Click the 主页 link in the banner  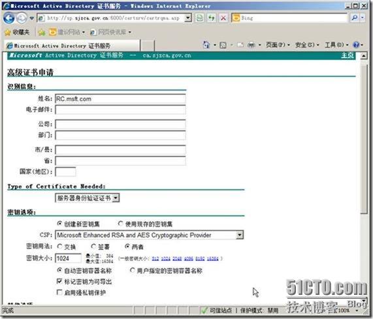(x=348, y=55)
